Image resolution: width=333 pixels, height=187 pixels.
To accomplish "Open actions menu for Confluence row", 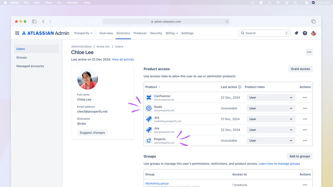I will coord(305,97).
